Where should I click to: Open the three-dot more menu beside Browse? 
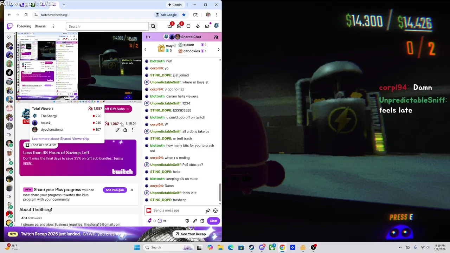(x=53, y=26)
